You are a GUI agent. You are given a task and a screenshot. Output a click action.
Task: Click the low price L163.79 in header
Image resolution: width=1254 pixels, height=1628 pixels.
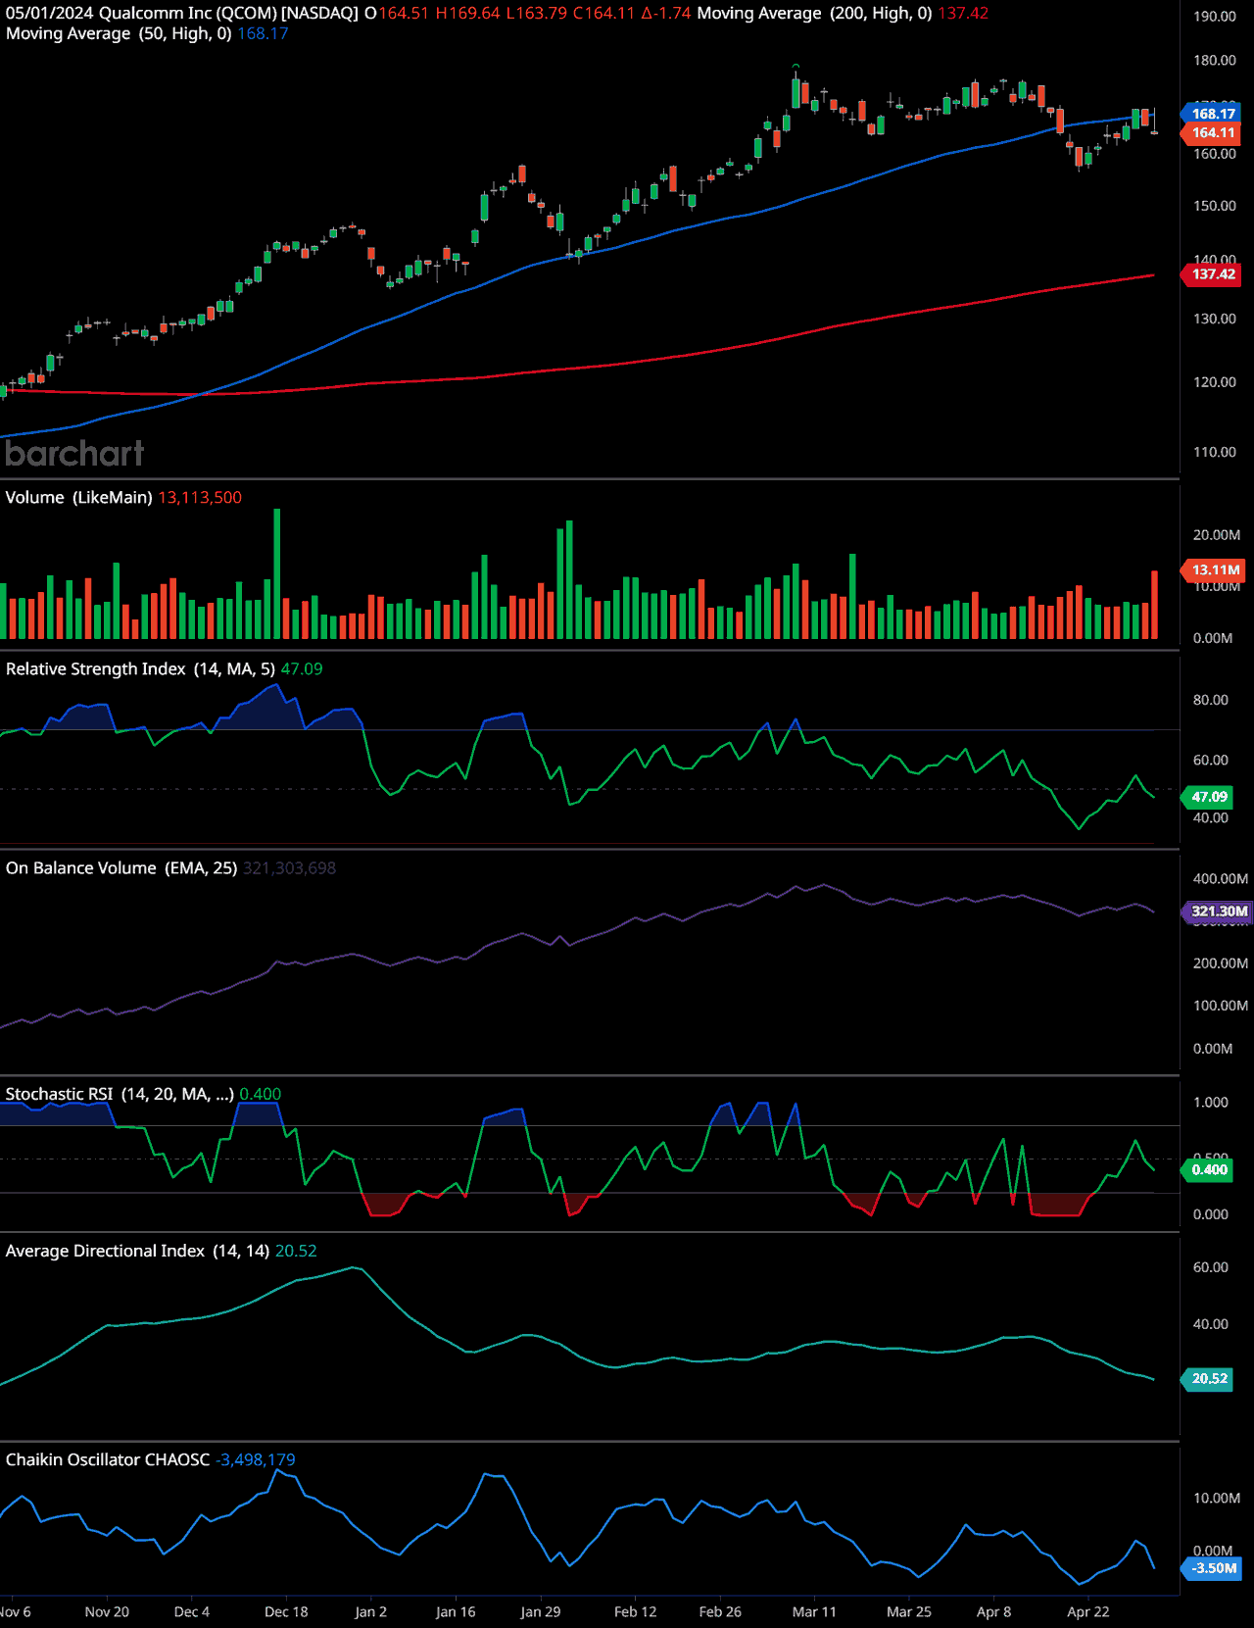click(536, 14)
